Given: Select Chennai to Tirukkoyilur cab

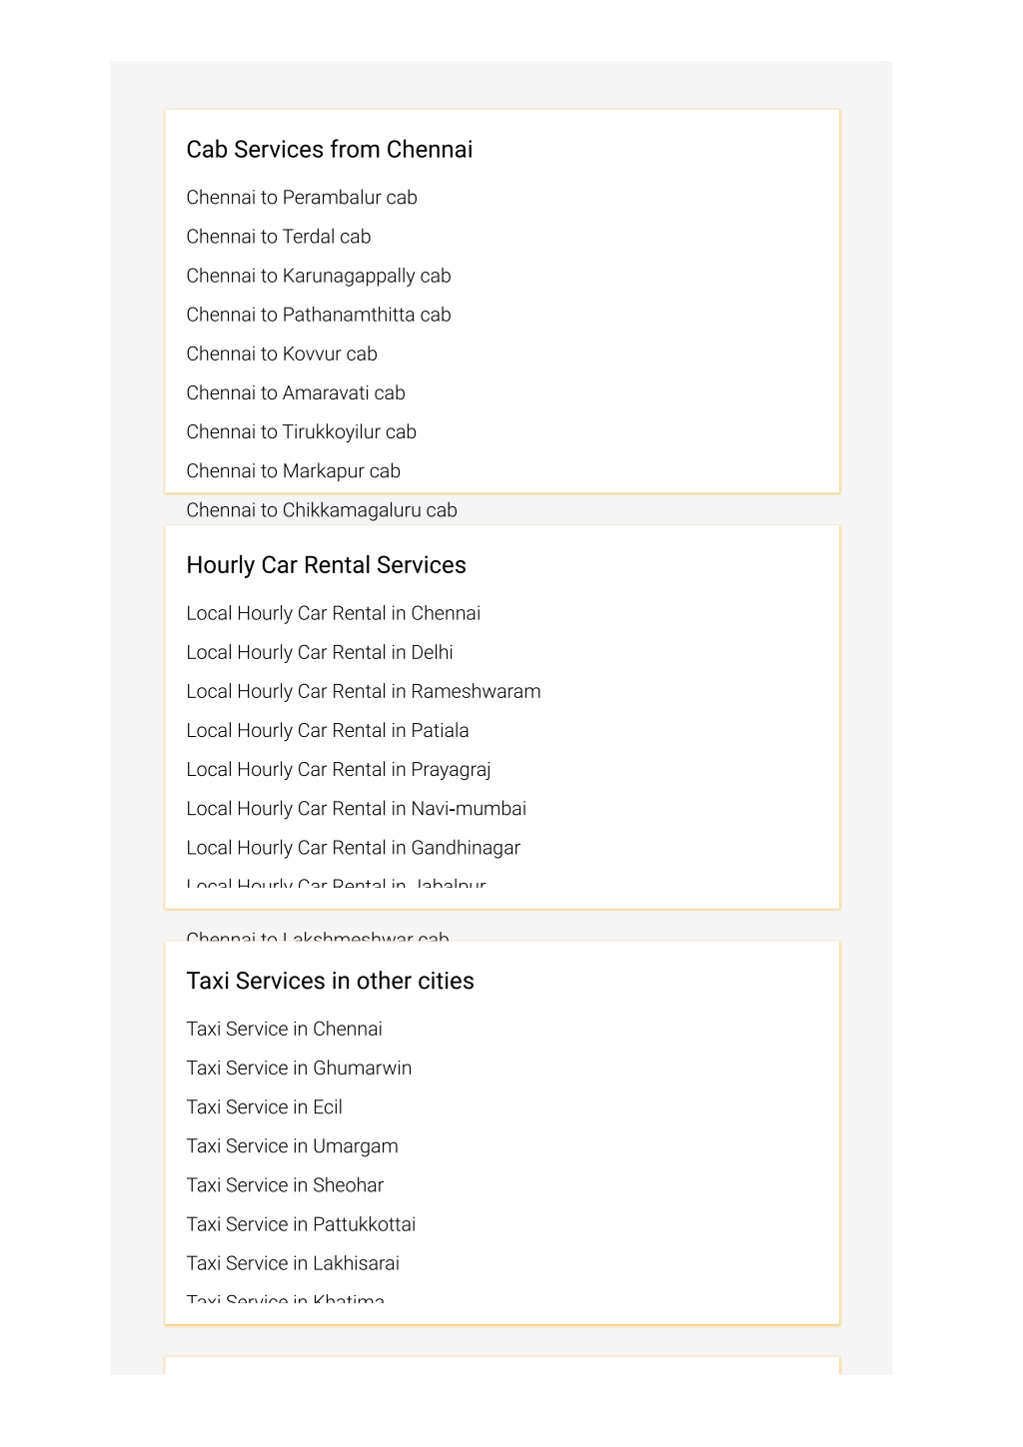Looking at the screenshot, I should pos(302,431).
